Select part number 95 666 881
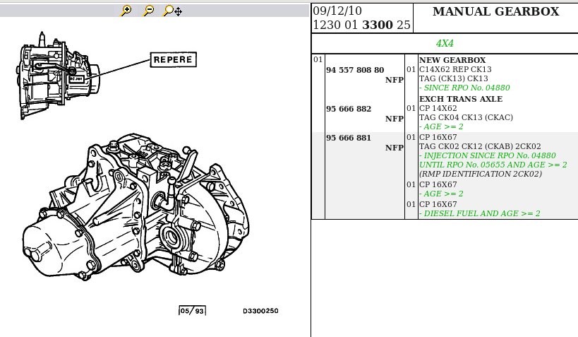 pyautogui.click(x=349, y=138)
